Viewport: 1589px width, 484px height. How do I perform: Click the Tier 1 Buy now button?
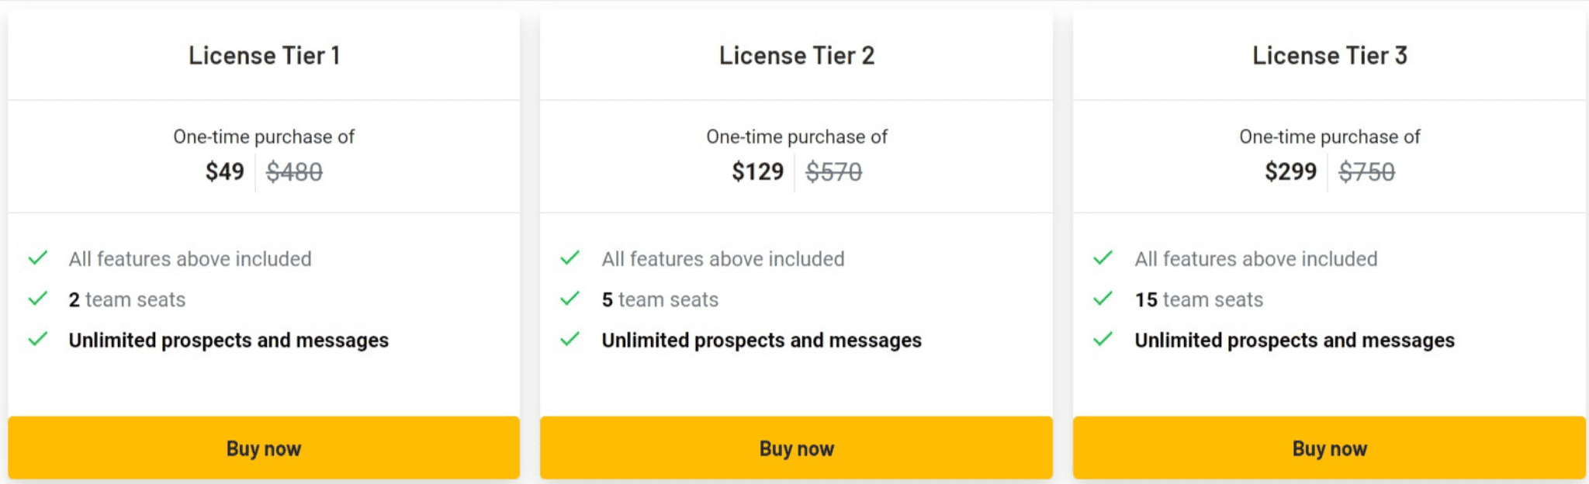[264, 448]
